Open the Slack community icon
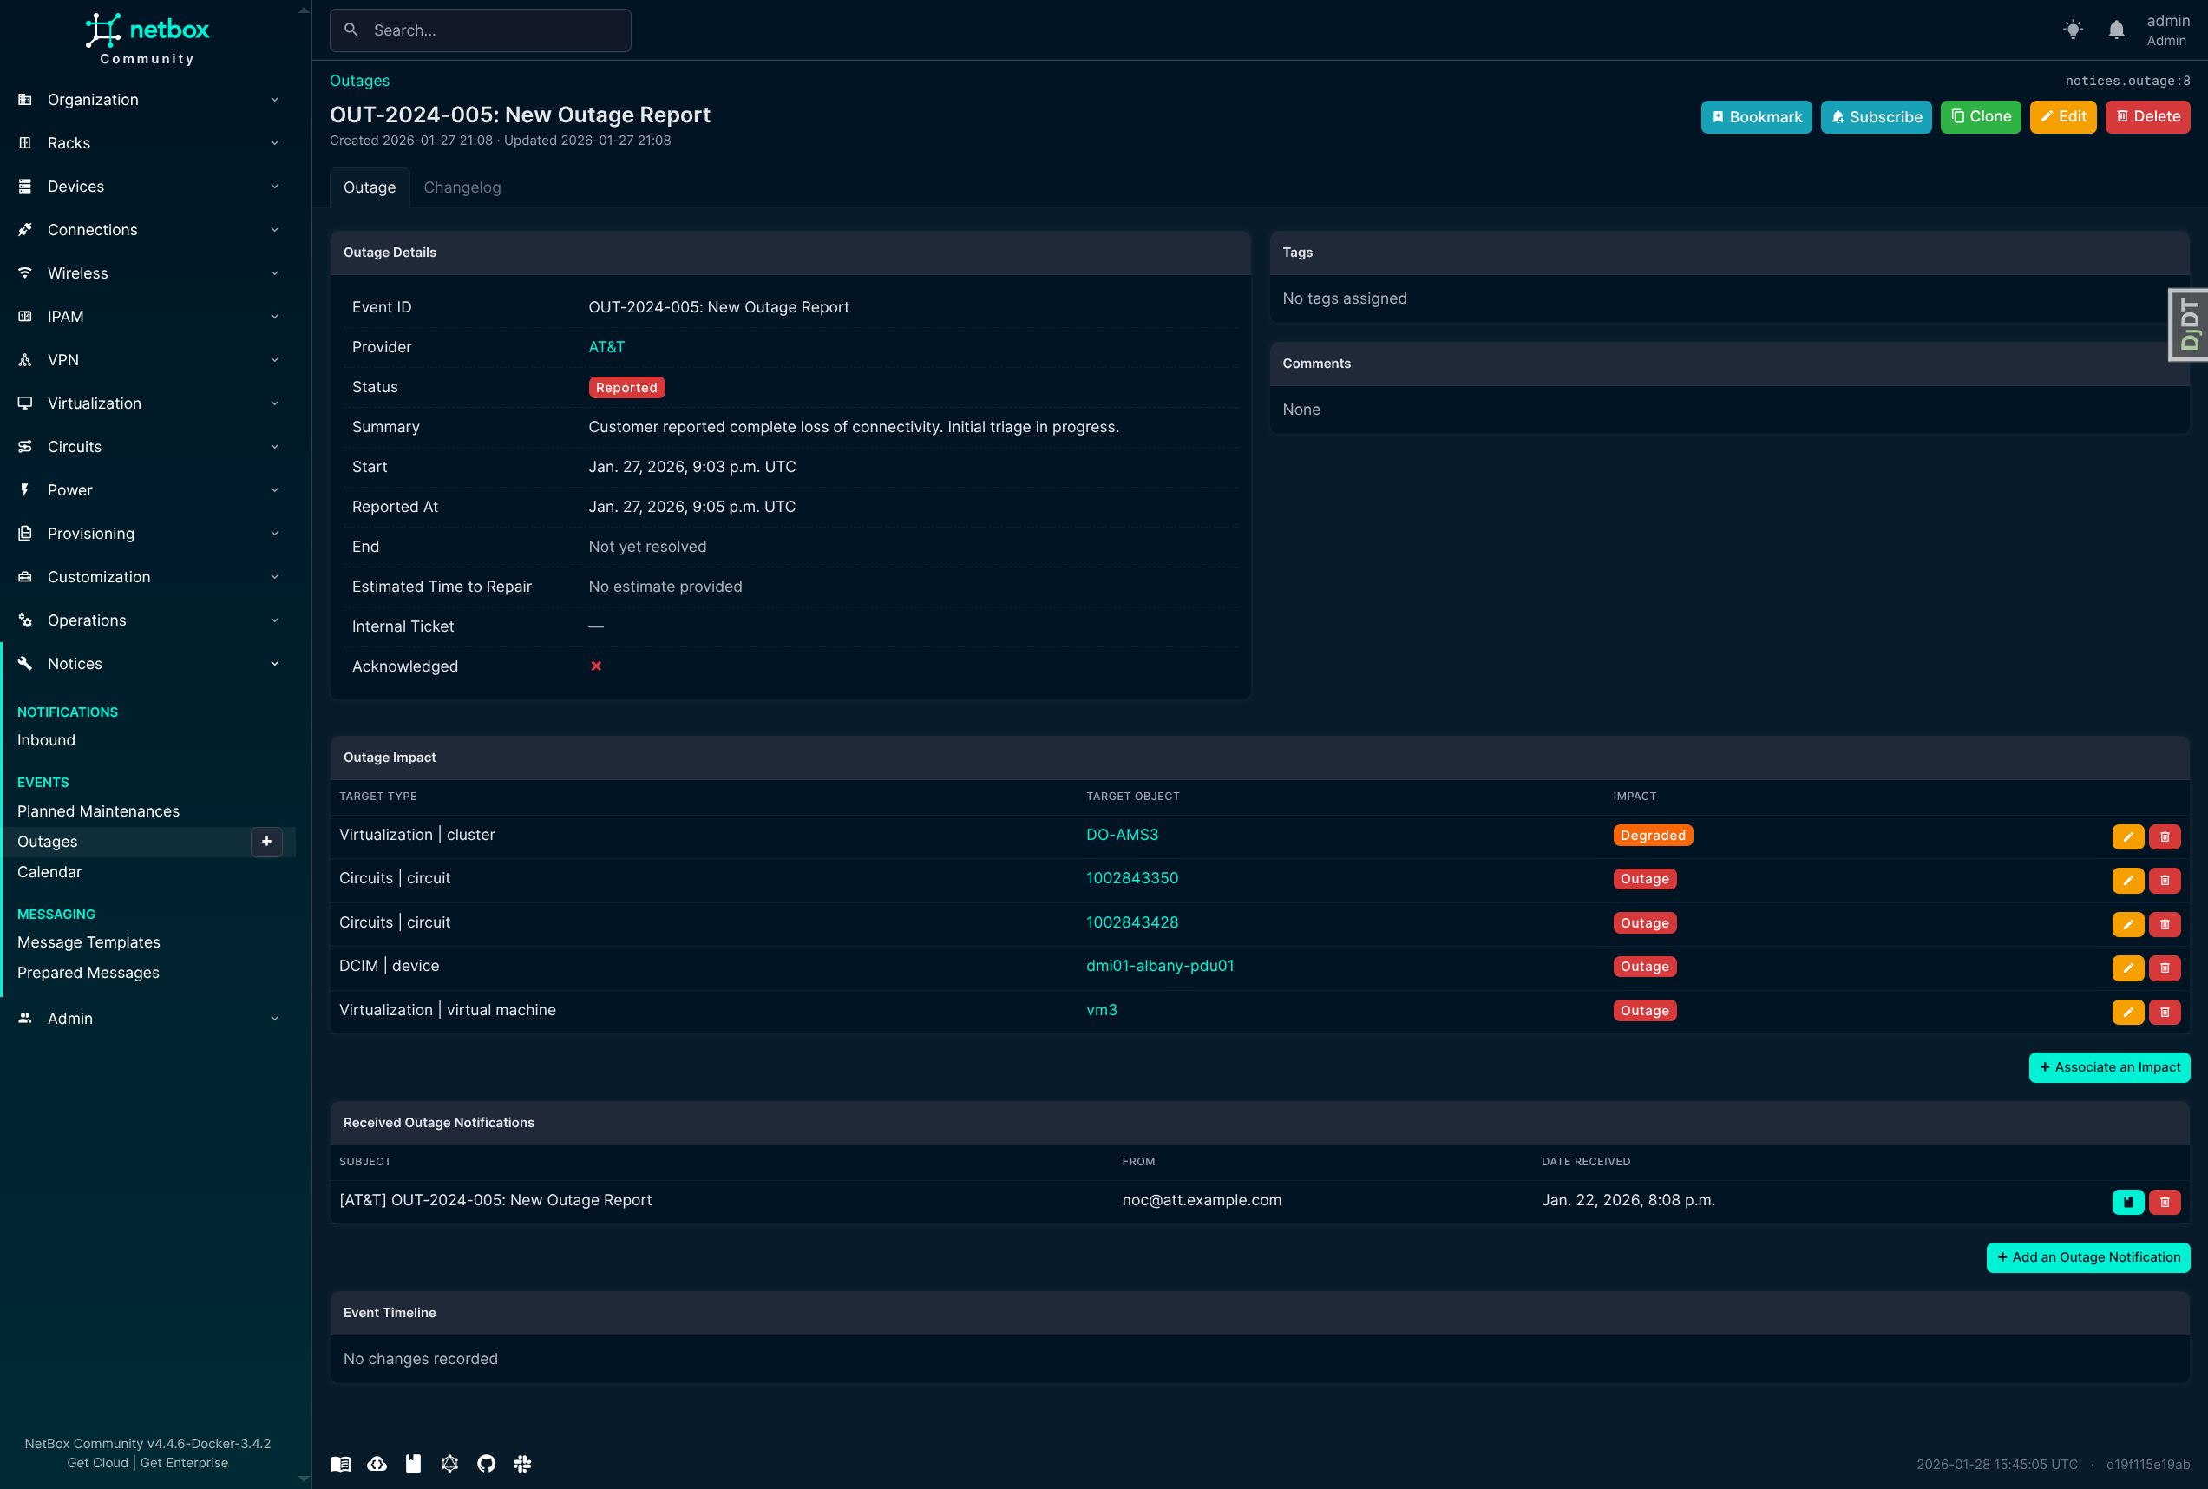Image resolution: width=2208 pixels, height=1489 pixels. click(522, 1463)
